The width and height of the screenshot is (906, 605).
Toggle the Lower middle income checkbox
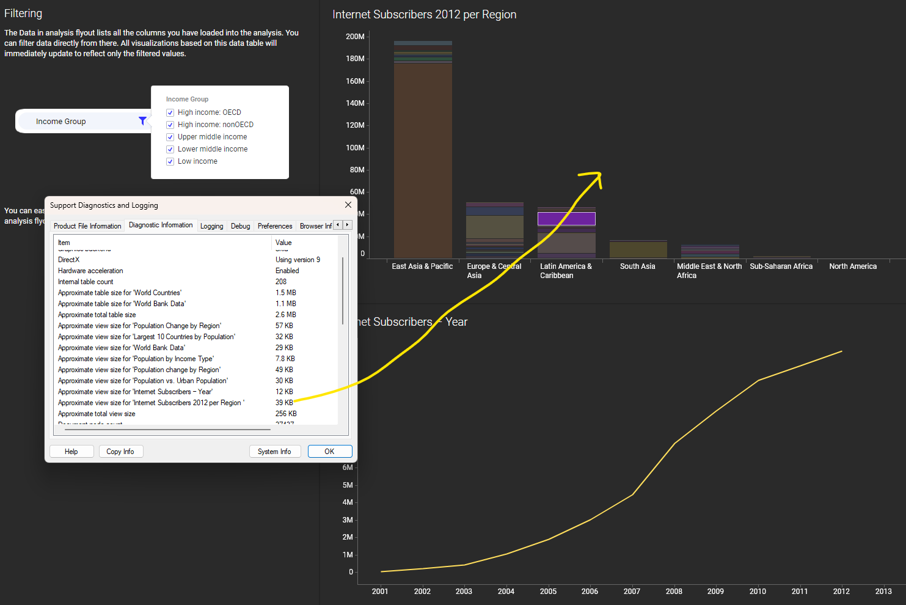click(x=170, y=149)
